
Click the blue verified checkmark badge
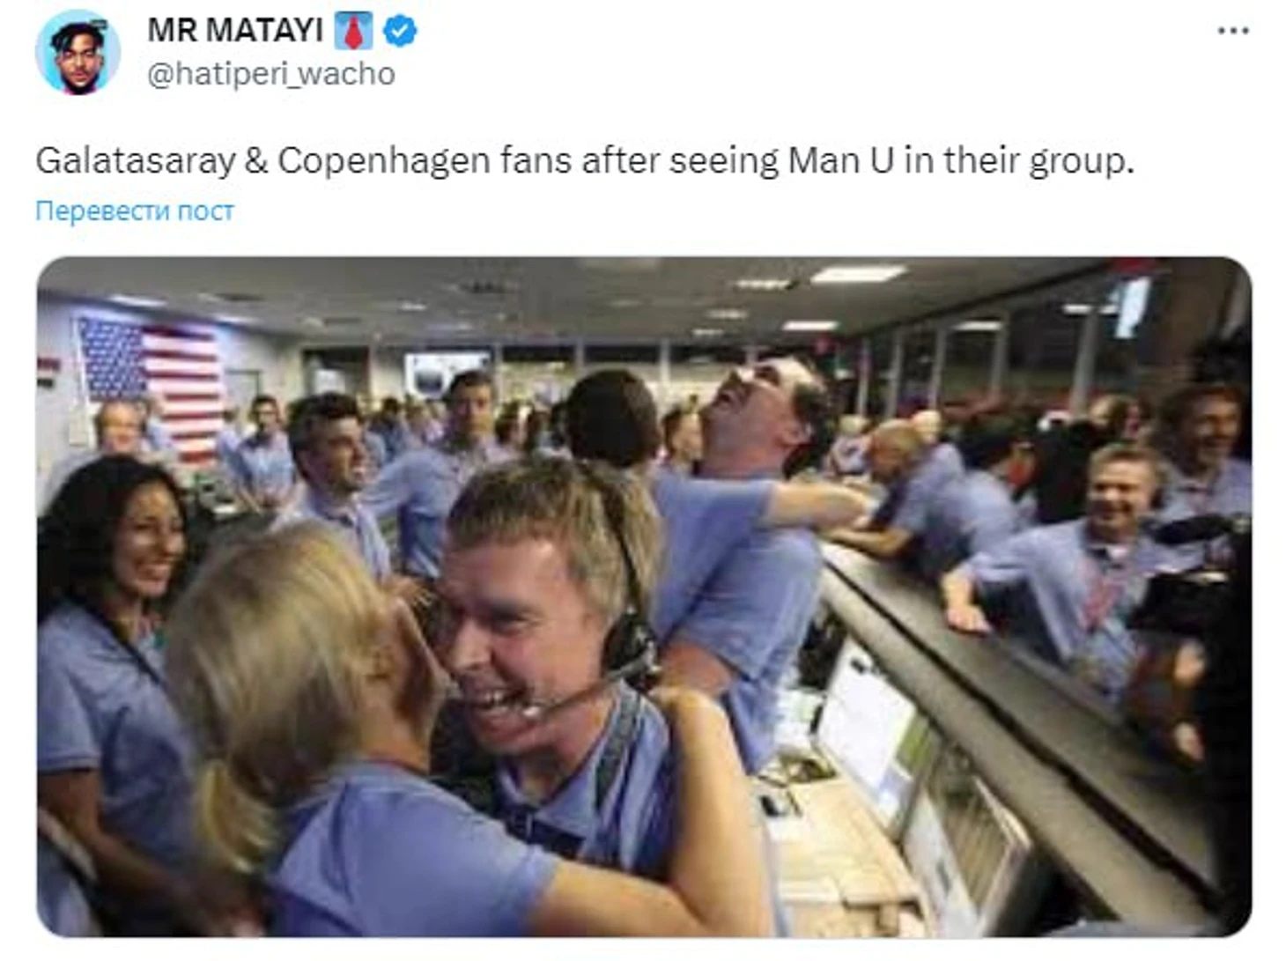(402, 31)
